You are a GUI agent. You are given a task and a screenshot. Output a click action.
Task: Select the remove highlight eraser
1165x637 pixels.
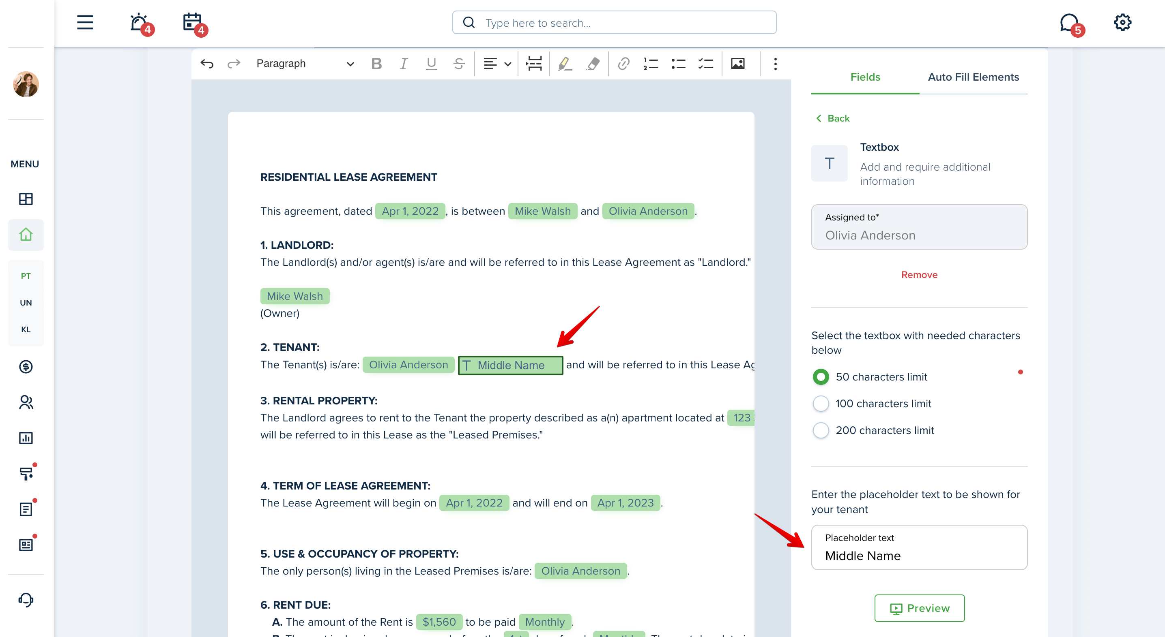coord(593,64)
